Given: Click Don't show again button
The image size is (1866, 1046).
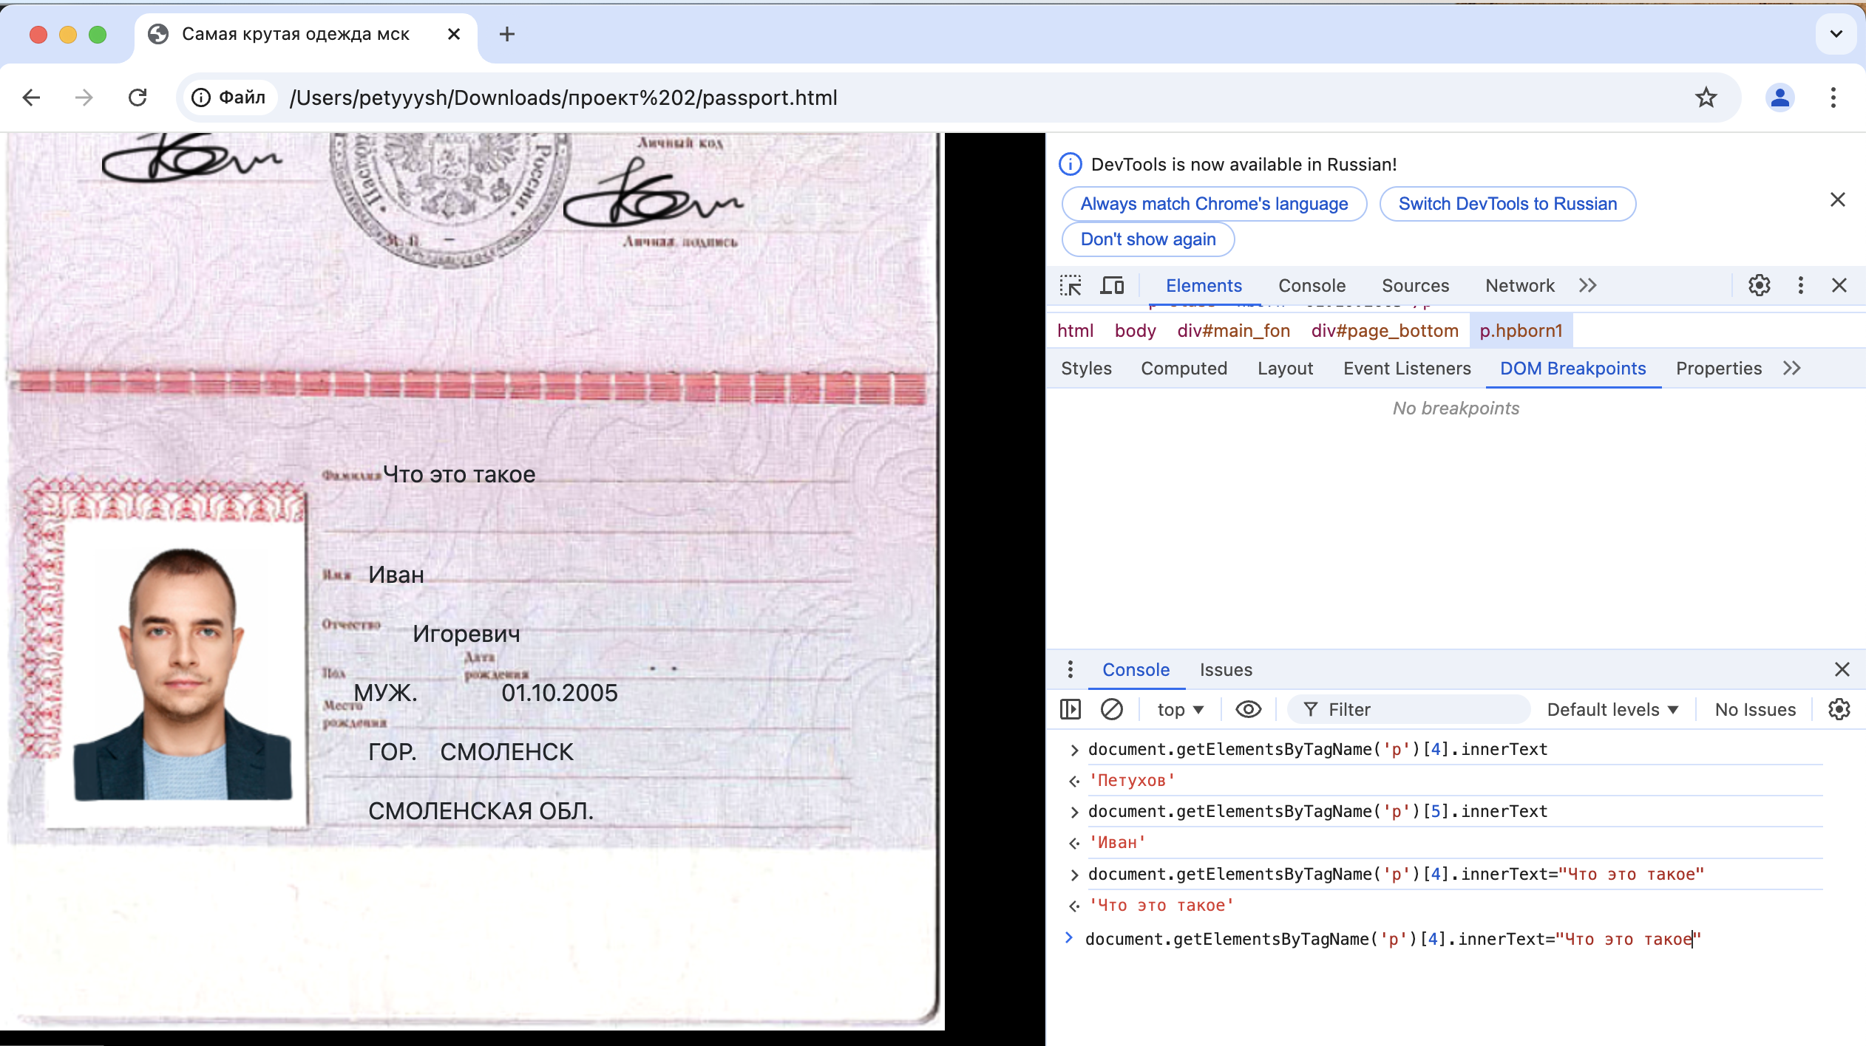Looking at the screenshot, I should 1147,239.
